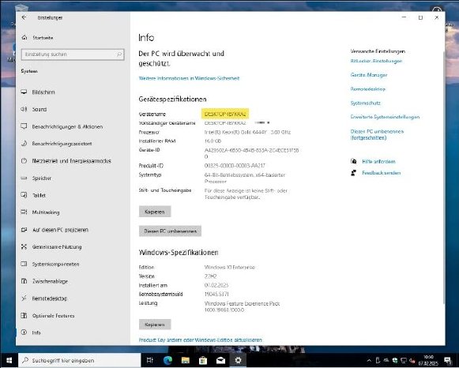Click Feedback senden link text
The width and height of the screenshot is (459, 368).
pos(381,173)
